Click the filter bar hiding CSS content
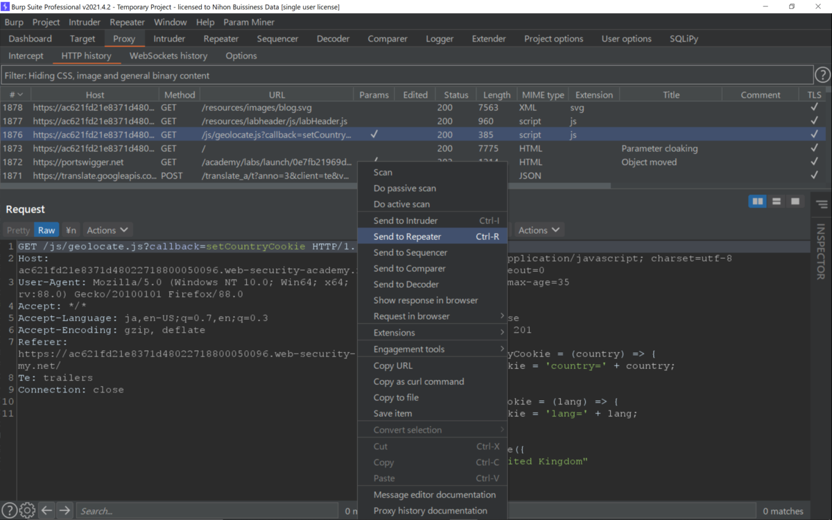This screenshot has height=520, width=832. click(x=406, y=76)
